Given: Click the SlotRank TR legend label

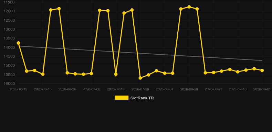Looking at the screenshot, I should coord(142,98).
